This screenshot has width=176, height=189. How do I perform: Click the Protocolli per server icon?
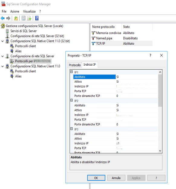tap(12, 61)
